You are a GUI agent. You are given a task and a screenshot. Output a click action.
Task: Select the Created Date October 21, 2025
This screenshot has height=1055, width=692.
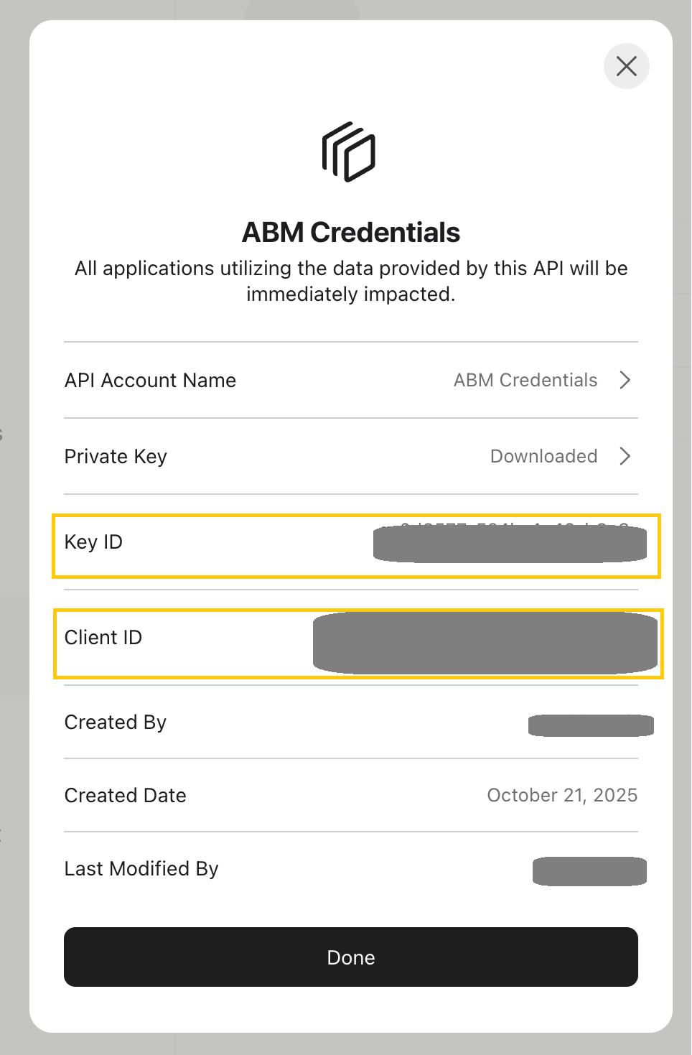(562, 795)
